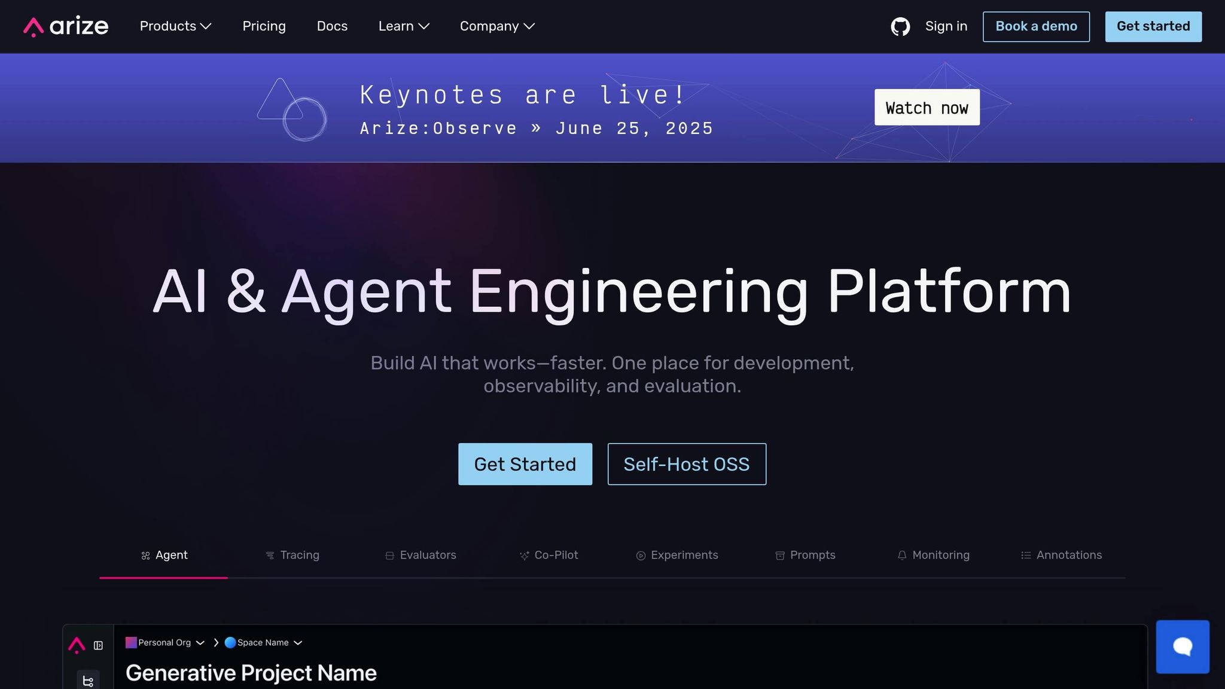Click the Arize logo in header
Viewport: 1225px width, 689px height.
click(x=66, y=26)
